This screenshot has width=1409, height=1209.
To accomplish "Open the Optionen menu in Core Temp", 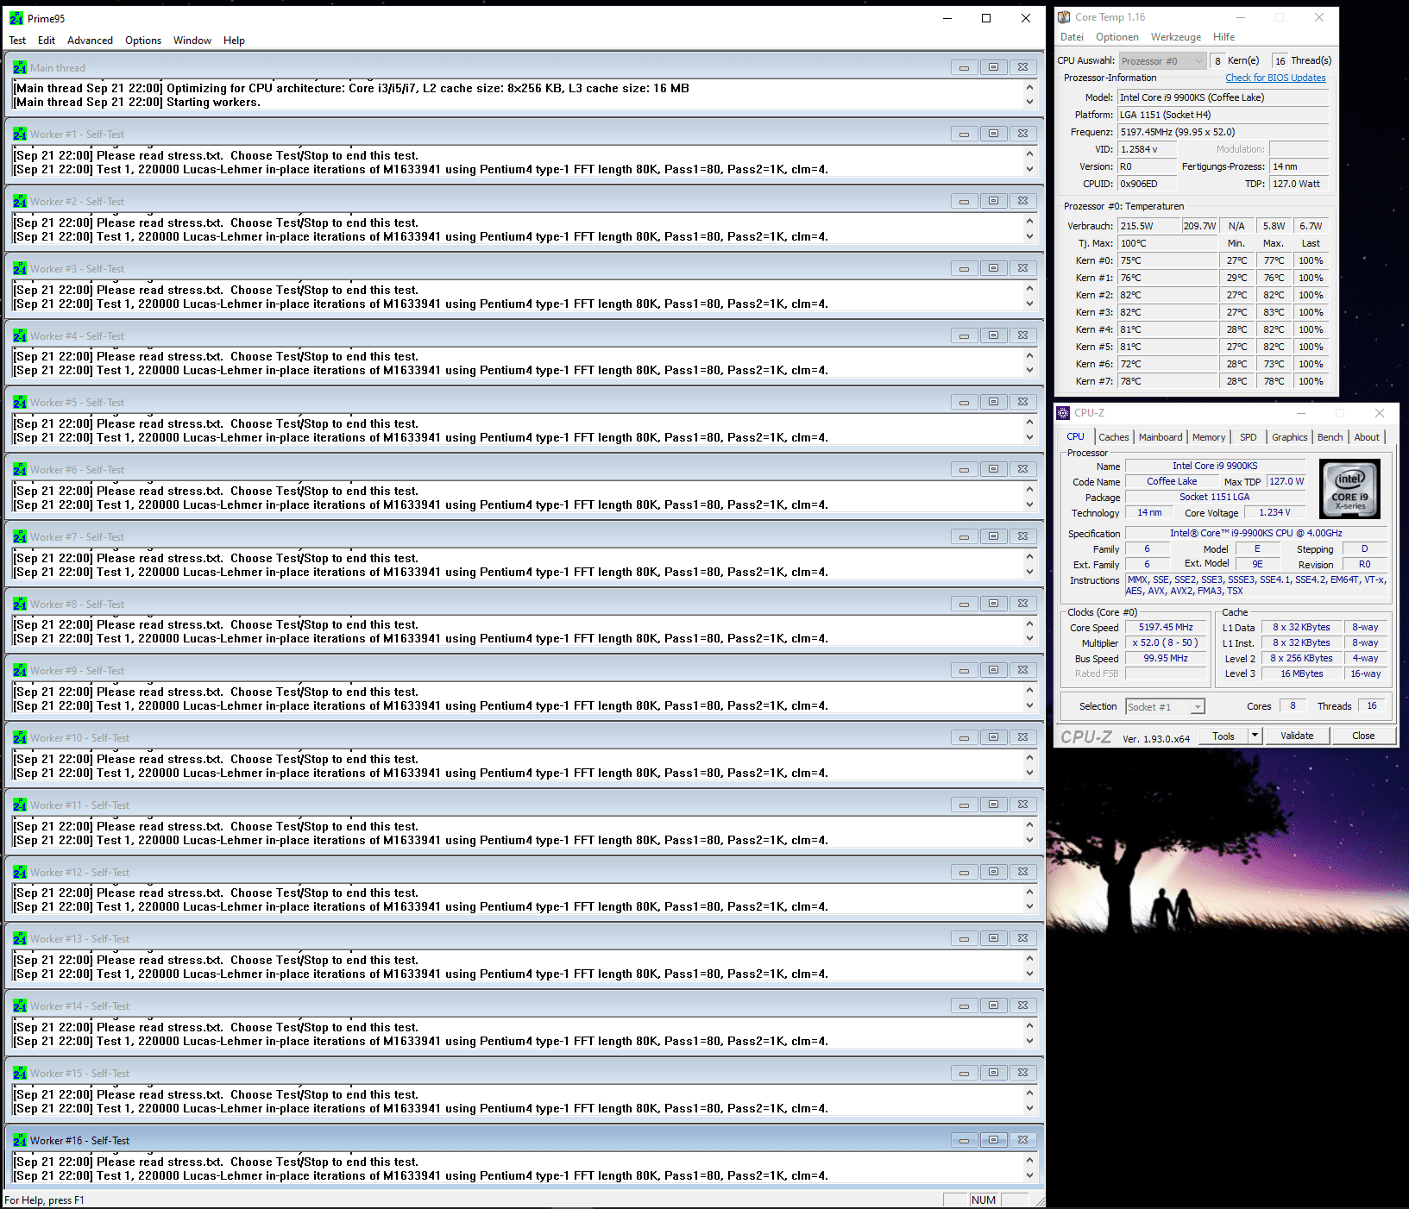I will coord(1117,37).
